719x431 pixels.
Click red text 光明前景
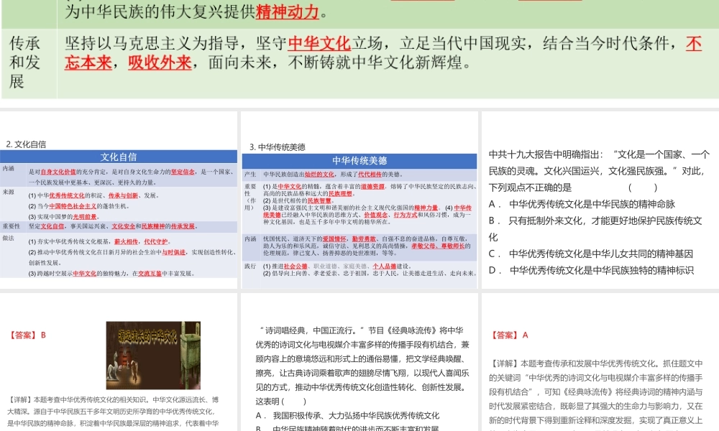[x=85, y=217]
